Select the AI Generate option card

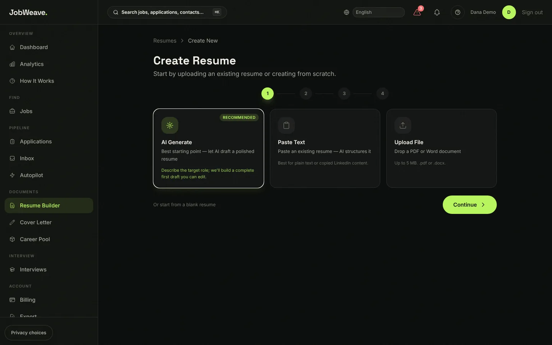click(209, 148)
